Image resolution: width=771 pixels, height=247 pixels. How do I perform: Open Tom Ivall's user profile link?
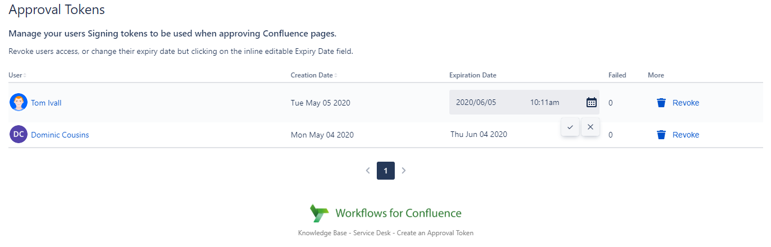pos(46,103)
